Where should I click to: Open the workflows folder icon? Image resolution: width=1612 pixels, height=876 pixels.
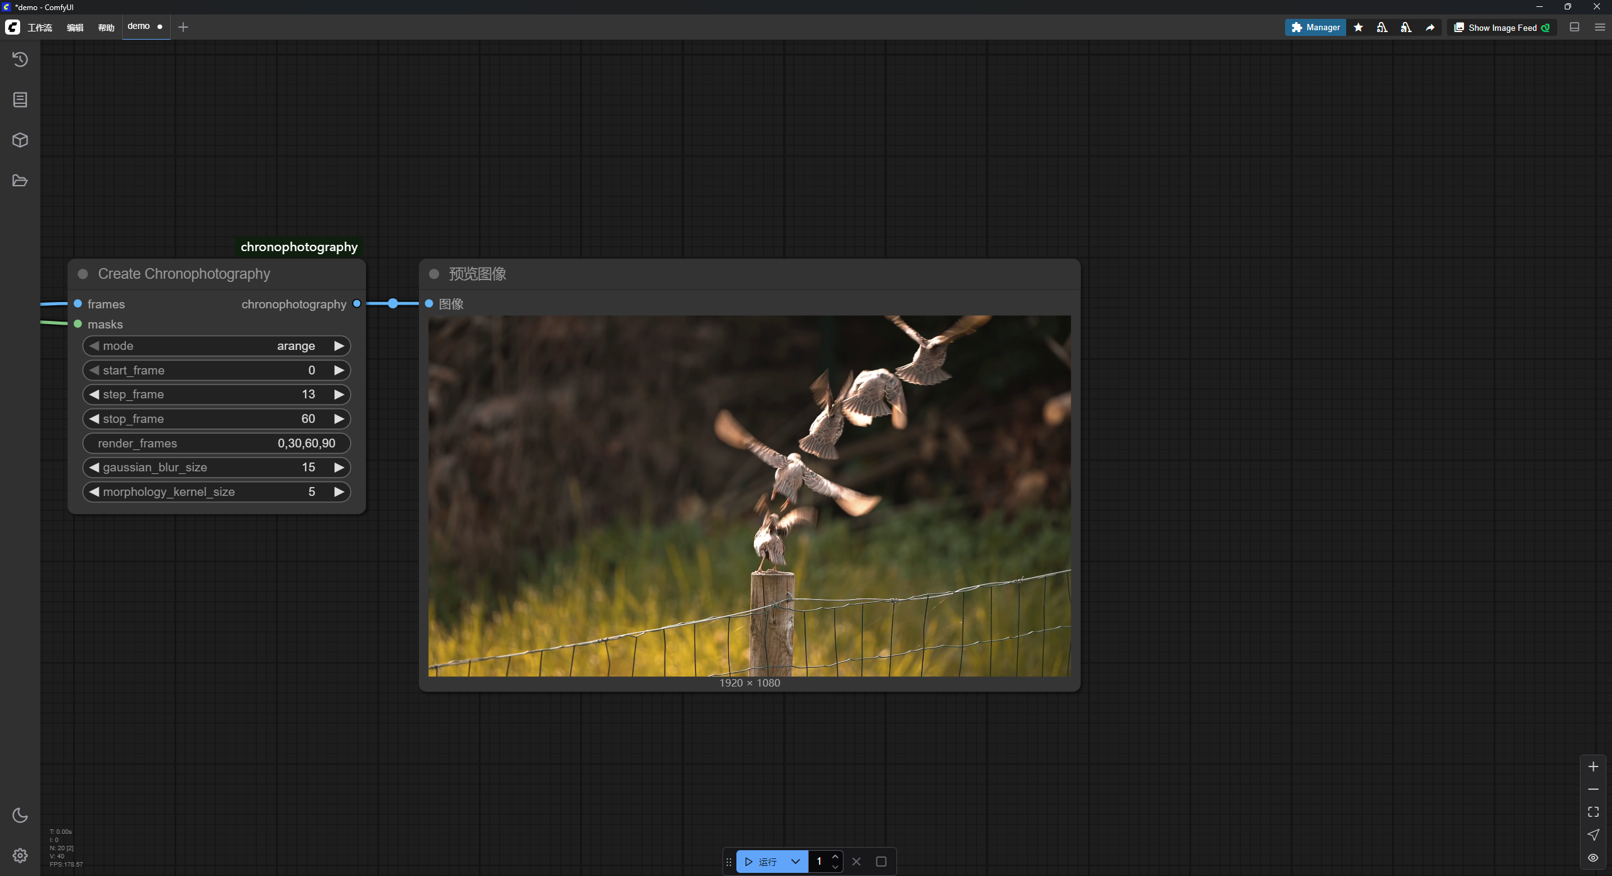20,181
